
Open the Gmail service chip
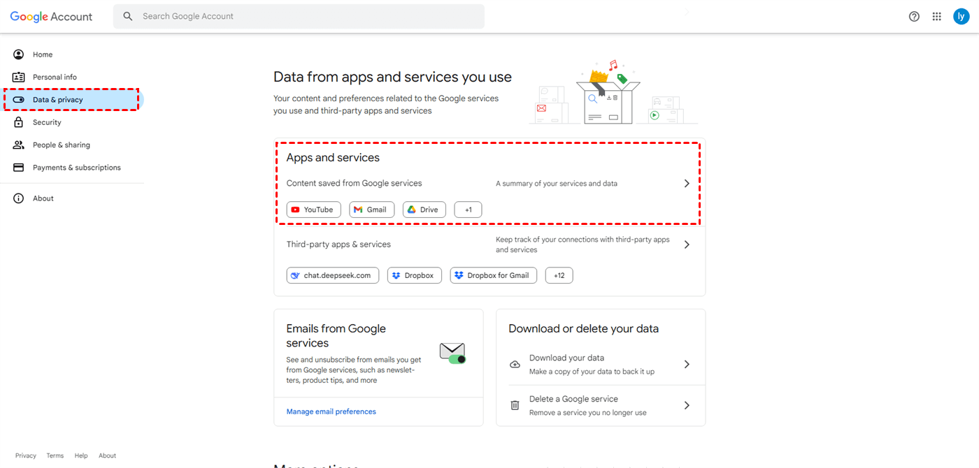point(372,210)
